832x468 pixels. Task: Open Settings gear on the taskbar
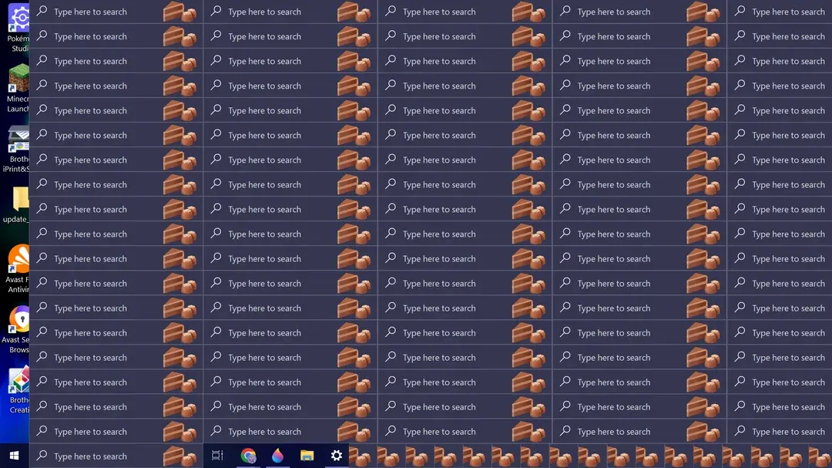tap(336, 456)
